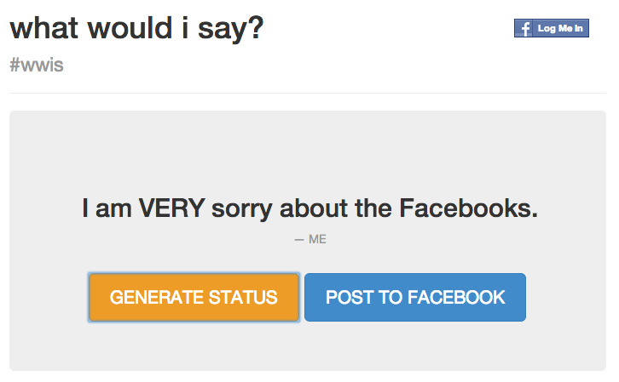The width and height of the screenshot is (619, 382).
Task: Select the #wwis hashtag subtitle
Action: (37, 65)
